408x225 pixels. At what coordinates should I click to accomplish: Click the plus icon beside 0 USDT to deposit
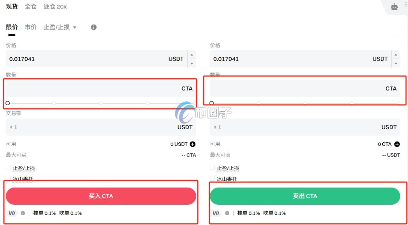pos(192,144)
